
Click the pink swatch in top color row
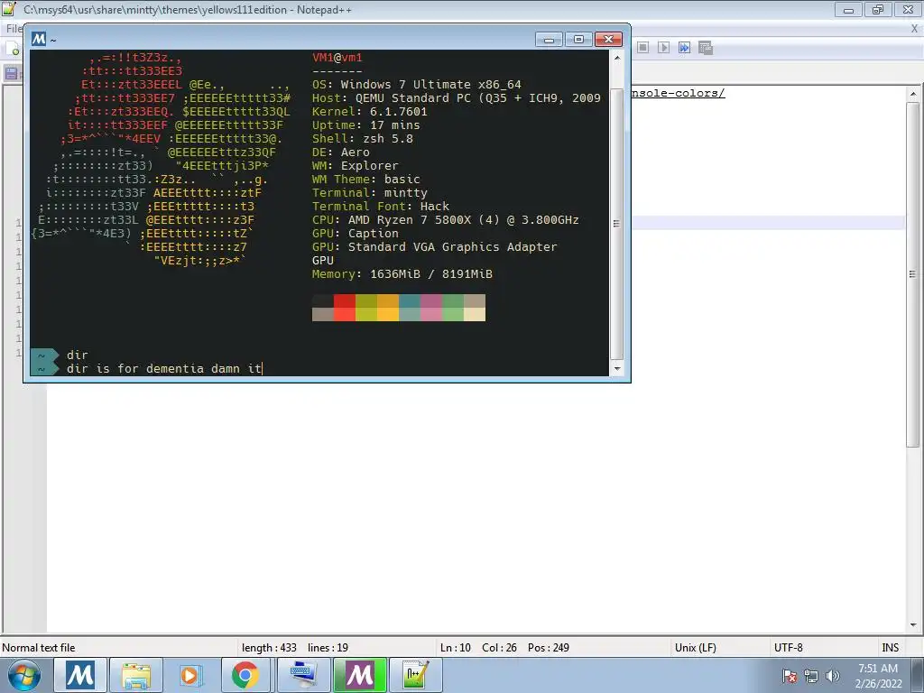click(431, 300)
